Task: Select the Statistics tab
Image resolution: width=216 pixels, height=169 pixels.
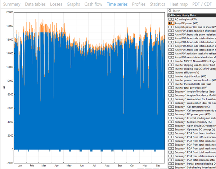Action: (x=157, y=4)
